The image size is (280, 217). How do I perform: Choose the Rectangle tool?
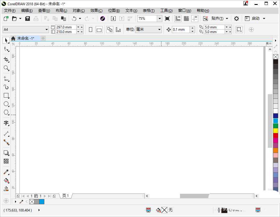coord(6,95)
